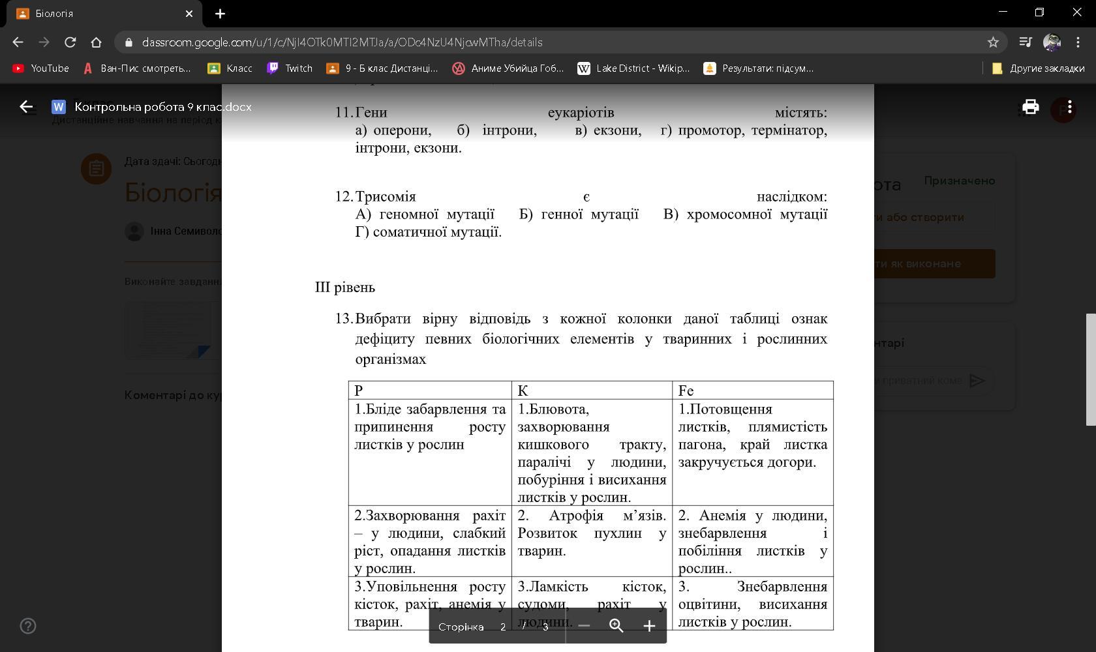
Task: Open the Twitch bookmark
Action: 290,68
